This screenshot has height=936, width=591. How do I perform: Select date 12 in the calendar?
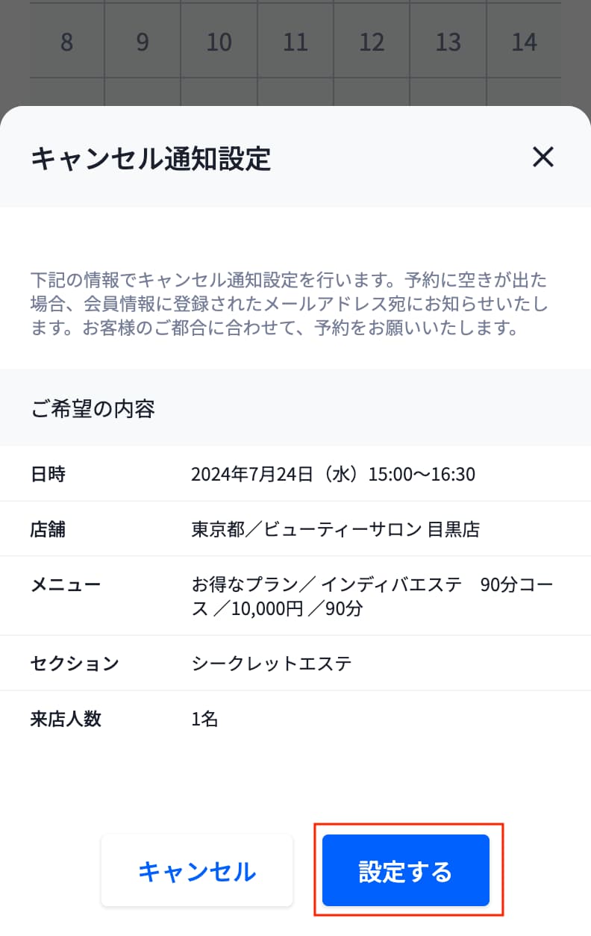point(372,42)
